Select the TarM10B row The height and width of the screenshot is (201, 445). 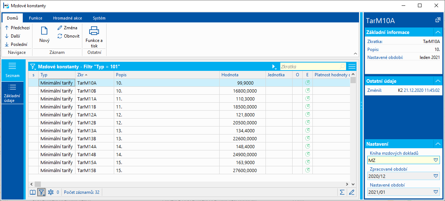click(x=189, y=91)
